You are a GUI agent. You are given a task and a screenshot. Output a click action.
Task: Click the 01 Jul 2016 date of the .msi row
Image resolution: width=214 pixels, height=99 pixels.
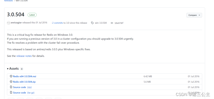[194, 76]
